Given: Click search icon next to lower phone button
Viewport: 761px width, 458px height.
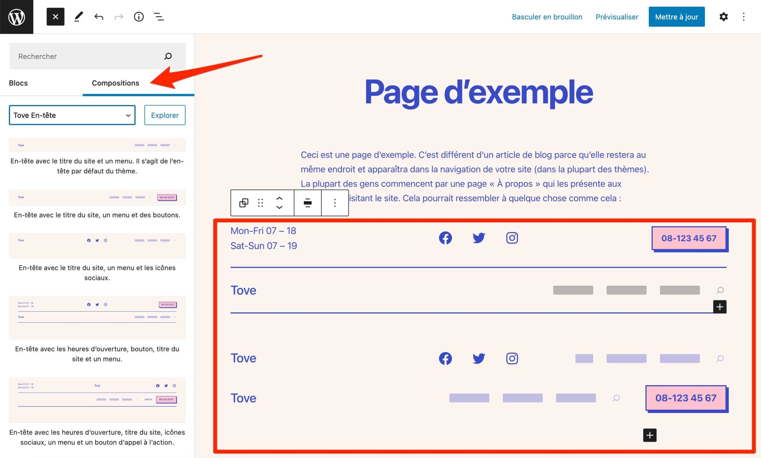Looking at the screenshot, I should (616, 398).
